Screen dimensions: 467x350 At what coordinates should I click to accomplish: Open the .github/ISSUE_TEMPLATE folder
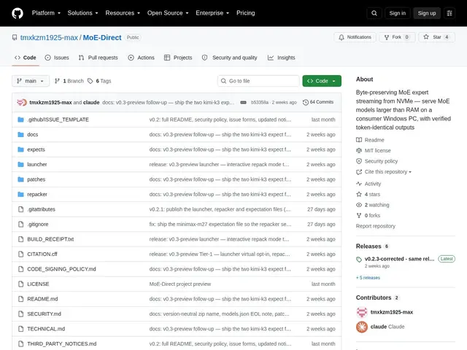(58, 120)
